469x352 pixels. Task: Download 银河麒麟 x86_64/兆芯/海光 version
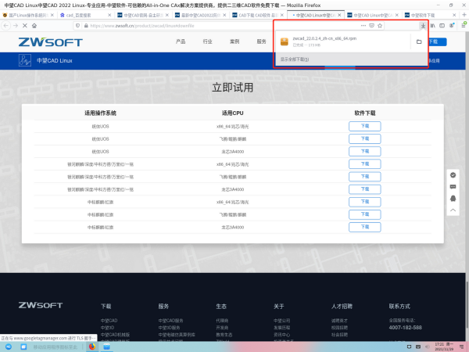coord(364,164)
